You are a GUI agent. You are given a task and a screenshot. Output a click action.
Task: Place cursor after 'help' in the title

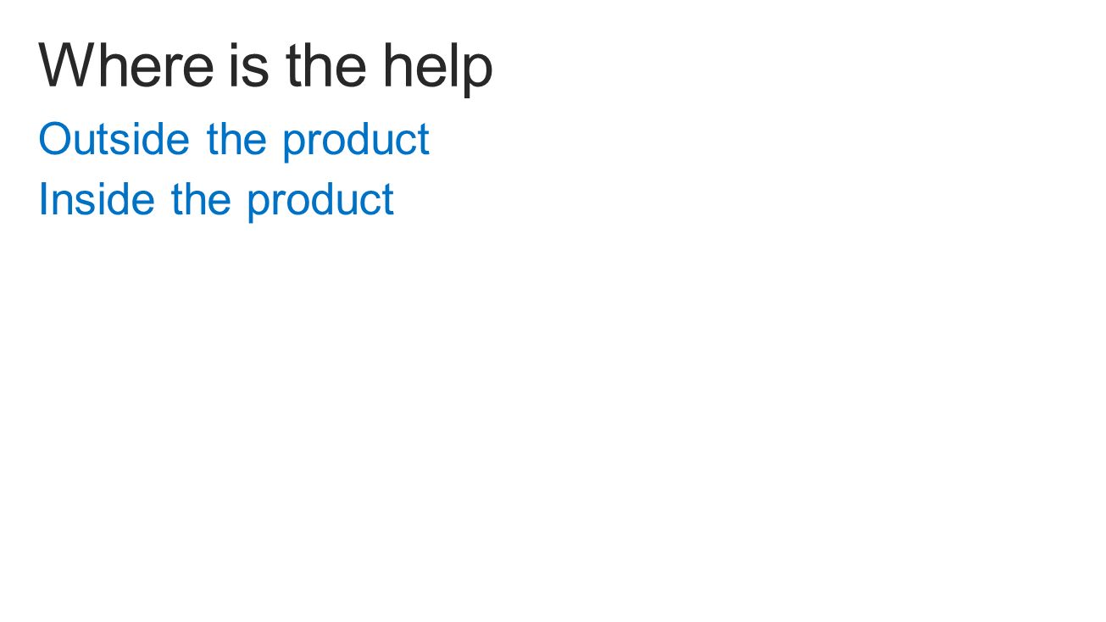(494, 67)
